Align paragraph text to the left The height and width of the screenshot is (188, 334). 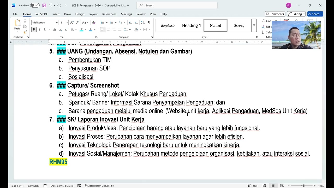click(103, 30)
